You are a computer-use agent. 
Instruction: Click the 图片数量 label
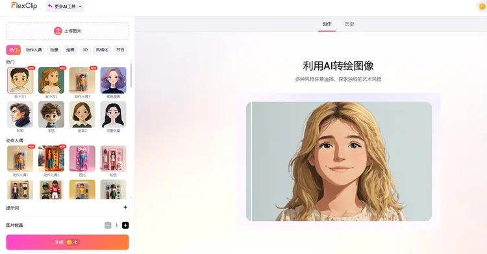(x=14, y=225)
